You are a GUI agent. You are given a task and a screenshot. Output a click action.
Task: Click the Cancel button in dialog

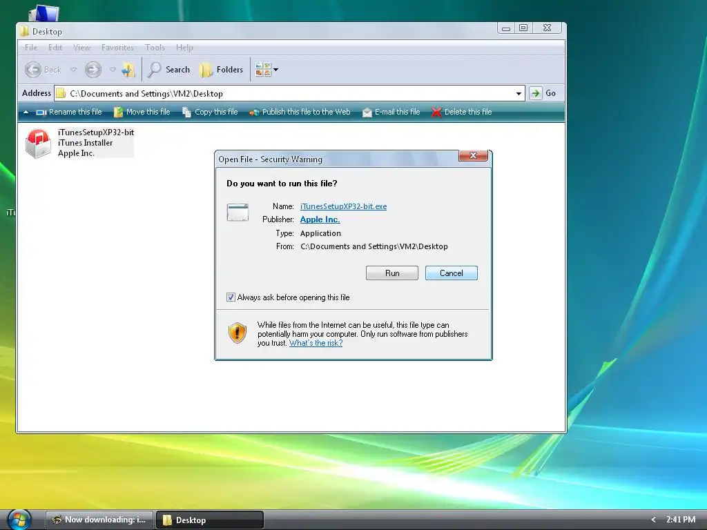pos(451,273)
